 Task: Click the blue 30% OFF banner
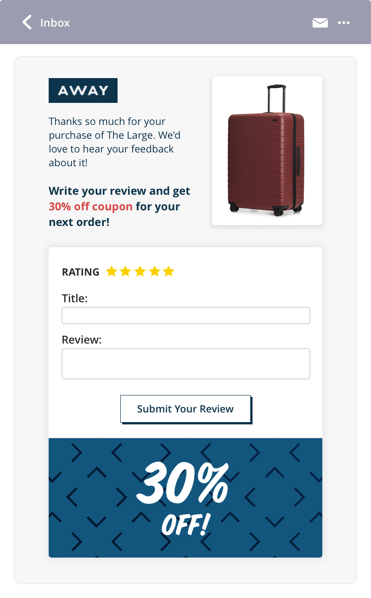tap(185, 497)
